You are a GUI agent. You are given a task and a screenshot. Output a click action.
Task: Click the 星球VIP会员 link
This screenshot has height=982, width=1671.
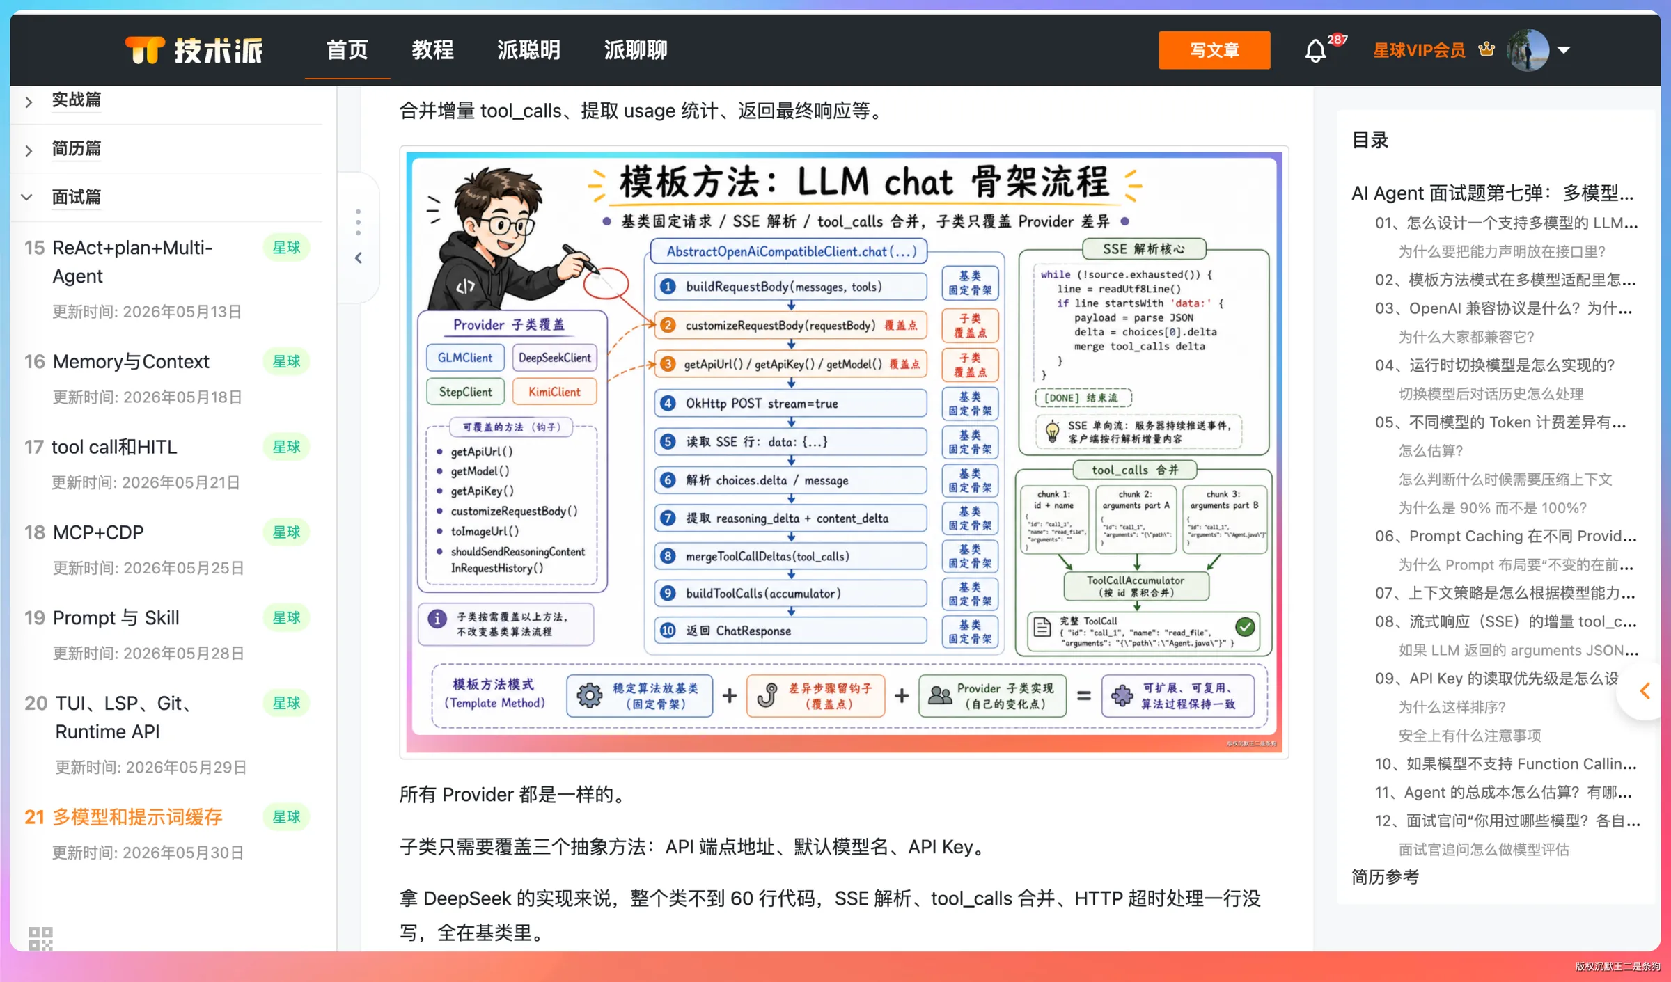(1419, 50)
